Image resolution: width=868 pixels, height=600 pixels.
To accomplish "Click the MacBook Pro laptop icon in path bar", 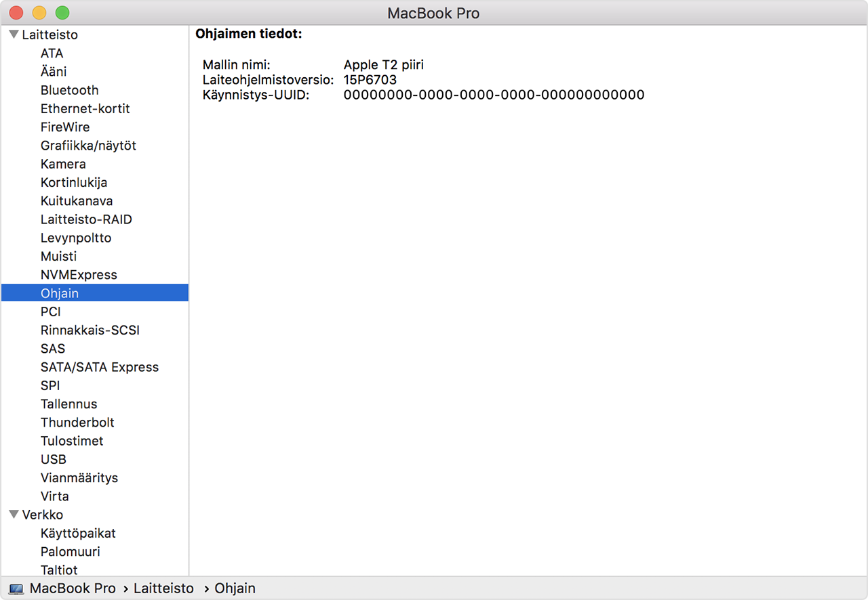I will pyautogui.click(x=16, y=589).
